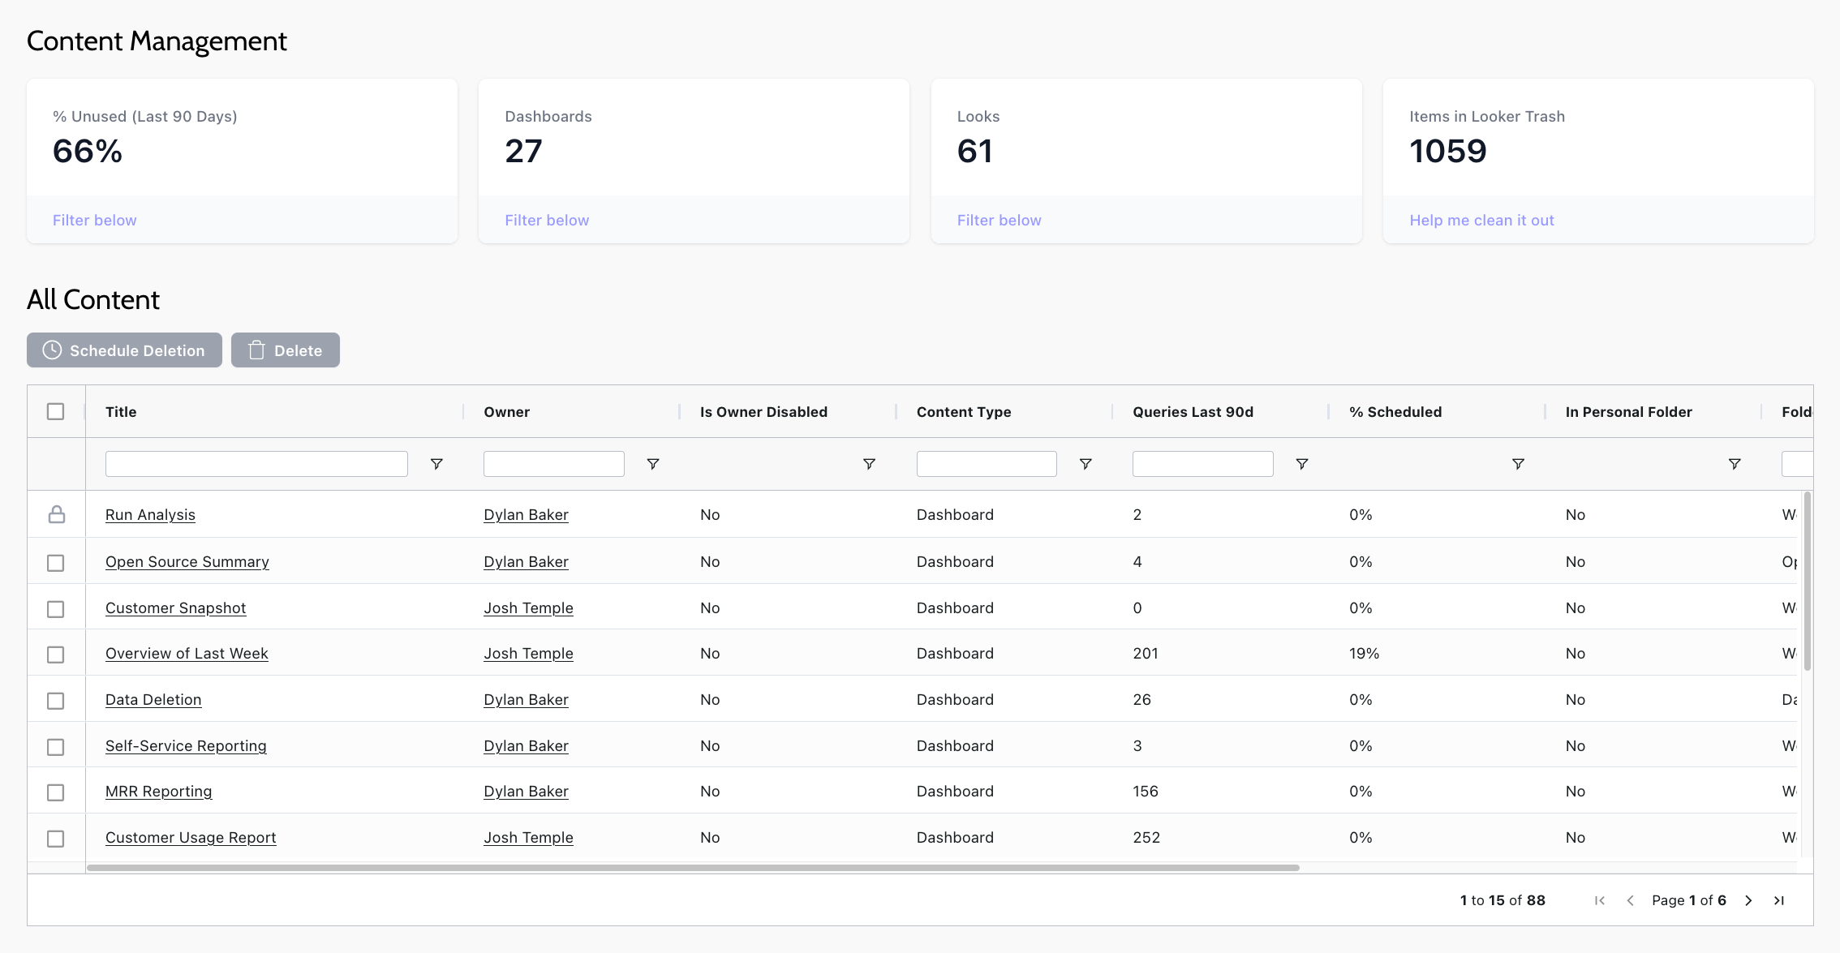Click the In Personal Folder filter icon
1840x953 pixels.
tap(1735, 464)
